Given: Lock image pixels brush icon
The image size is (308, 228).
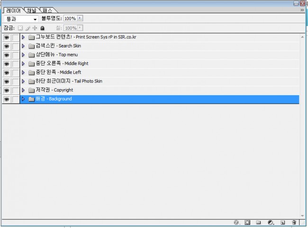Looking at the screenshot, I should click(x=27, y=28).
